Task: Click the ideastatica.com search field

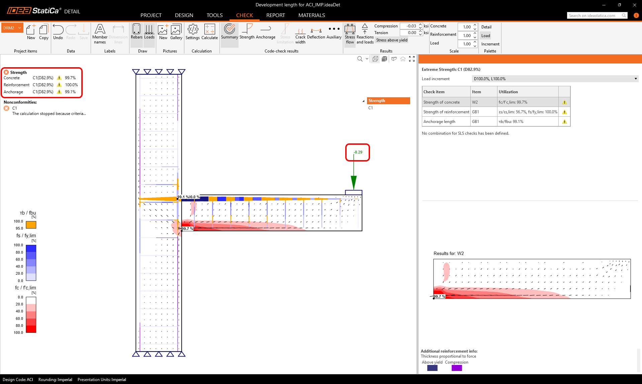Action: 594,16
